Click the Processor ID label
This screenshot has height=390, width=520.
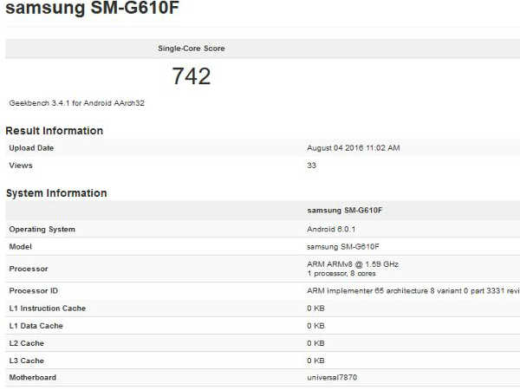(34, 291)
